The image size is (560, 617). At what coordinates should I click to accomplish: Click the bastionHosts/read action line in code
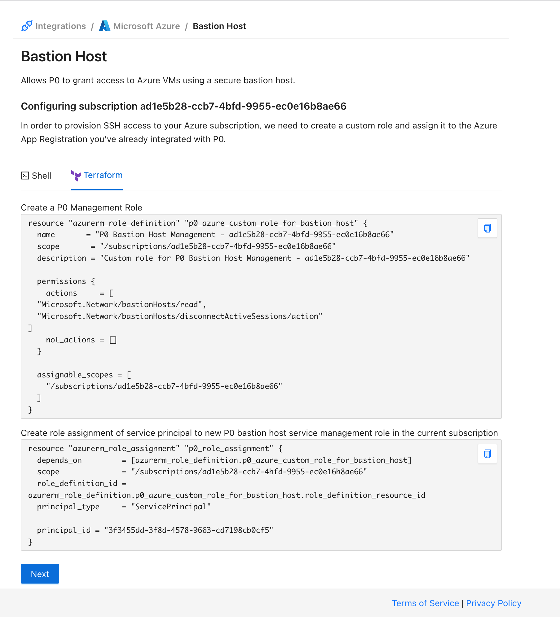pyautogui.click(x=121, y=305)
